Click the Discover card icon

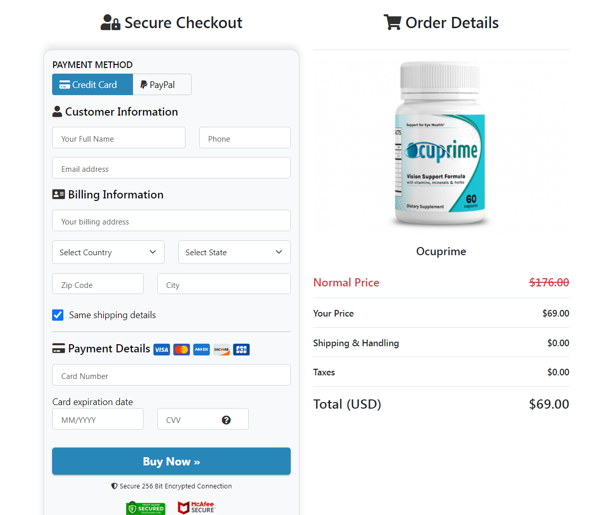tap(221, 350)
